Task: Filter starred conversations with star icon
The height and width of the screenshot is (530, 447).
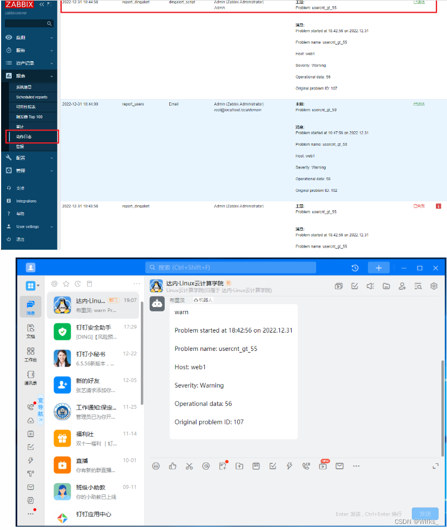Action: pyautogui.click(x=66, y=284)
